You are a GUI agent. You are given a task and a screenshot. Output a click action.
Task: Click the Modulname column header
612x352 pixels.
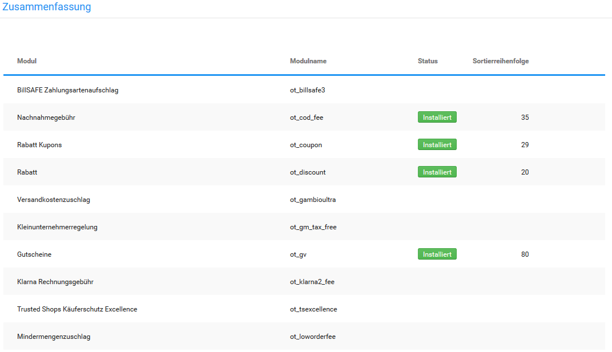pyautogui.click(x=308, y=61)
